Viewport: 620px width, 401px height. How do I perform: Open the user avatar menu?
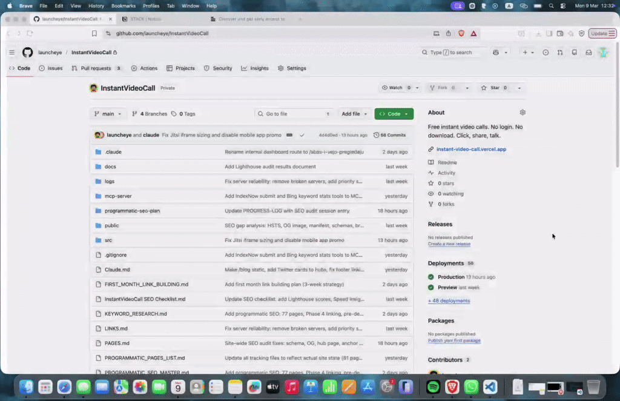[603, 52]
